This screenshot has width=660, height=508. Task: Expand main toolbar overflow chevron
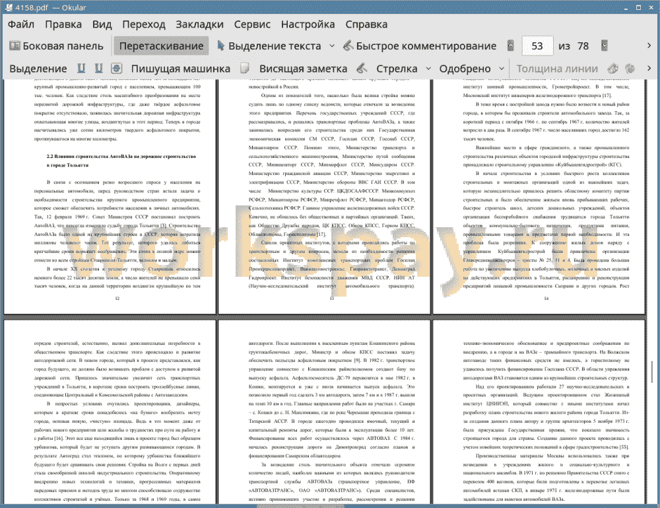[x=649, y=46]
